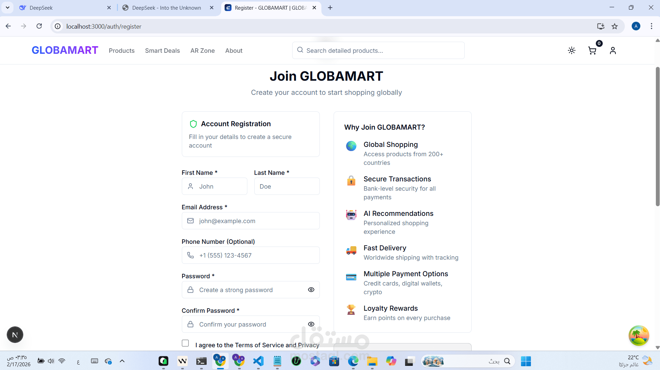The image size is (660, 370).
Task: Click the Last Name field
Action: pos(287,186)
